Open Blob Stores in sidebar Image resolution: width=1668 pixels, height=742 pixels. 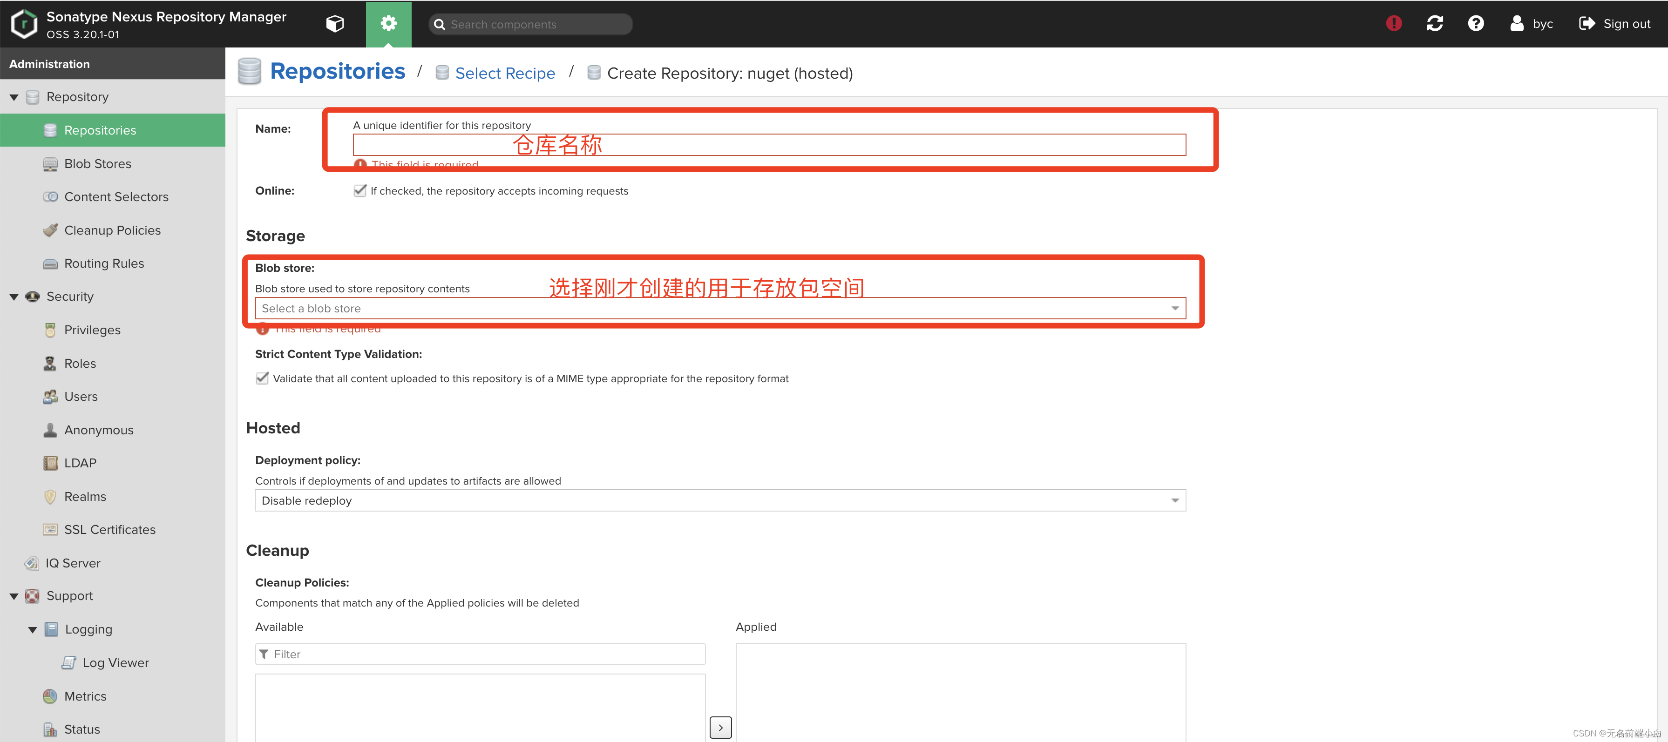[97, 164]
